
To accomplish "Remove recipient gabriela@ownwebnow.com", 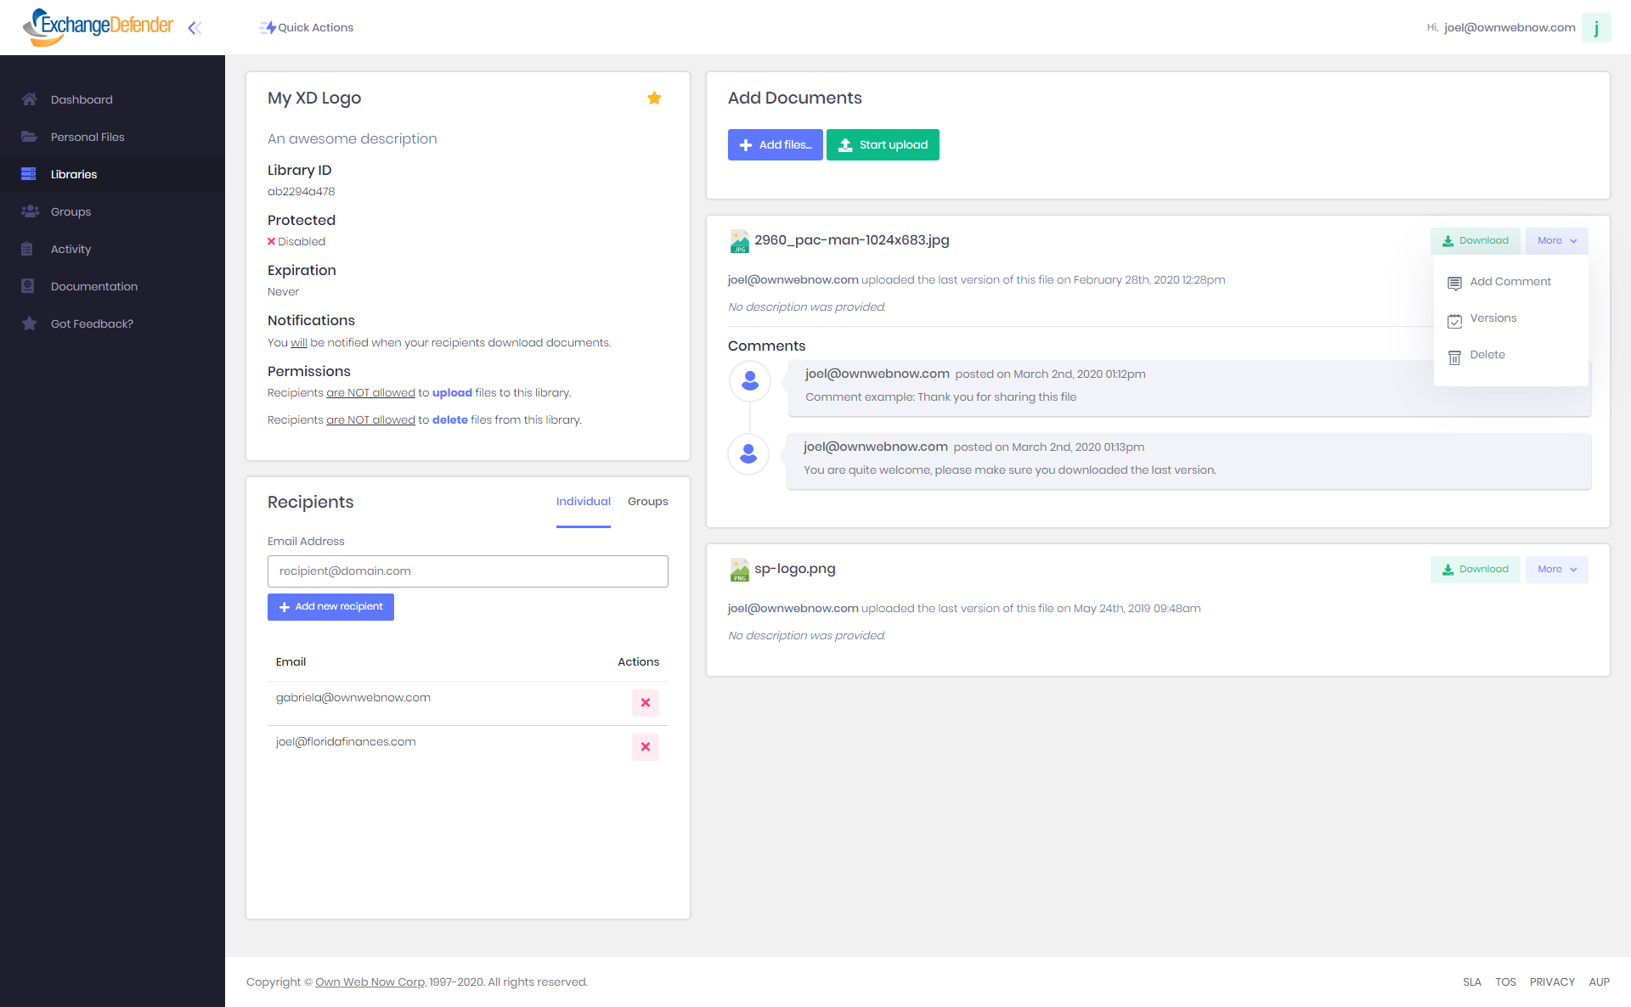I will pos(645,702).
